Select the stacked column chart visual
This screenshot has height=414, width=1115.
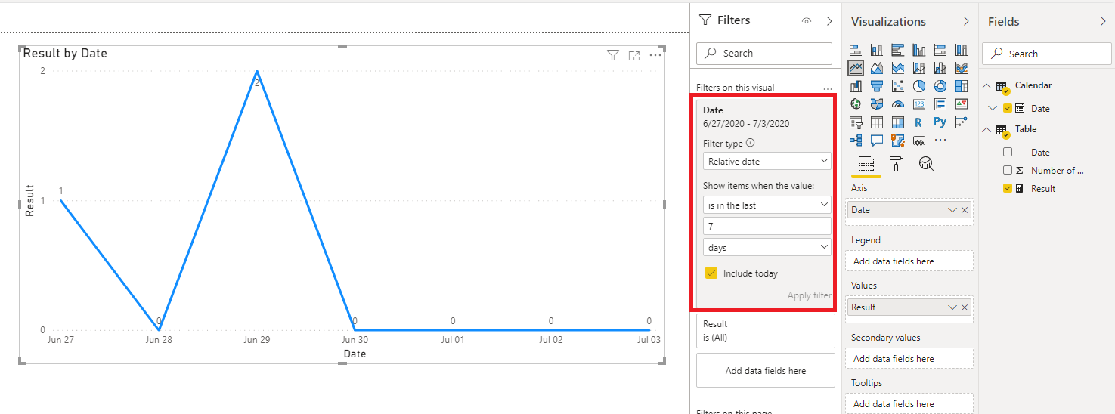click(877, 50)
